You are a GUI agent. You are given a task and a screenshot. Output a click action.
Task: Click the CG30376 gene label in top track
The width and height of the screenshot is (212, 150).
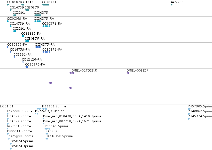tap(32, 7)
